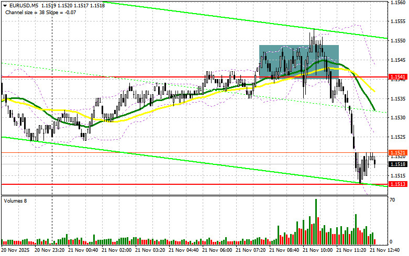Screen dimensions: 409x256
Task: Click the 1.1530 price axis value
Action: (x=398, y=118)
